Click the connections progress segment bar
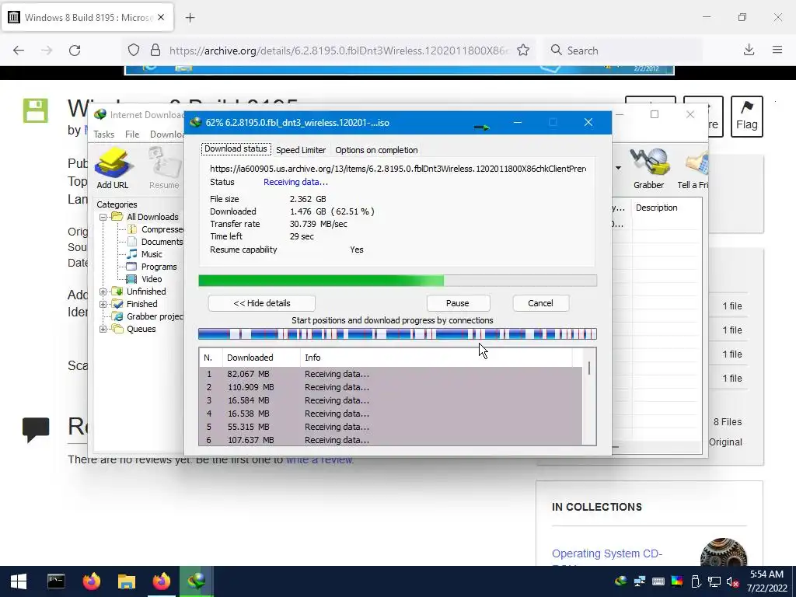 (x=397, y=333)
